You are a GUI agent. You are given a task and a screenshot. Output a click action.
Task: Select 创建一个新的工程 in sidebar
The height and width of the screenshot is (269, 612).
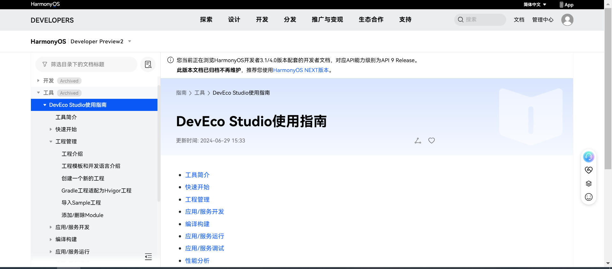[x=83, y=178]
